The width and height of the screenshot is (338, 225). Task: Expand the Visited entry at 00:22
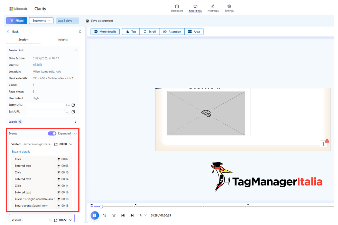[71, 220]
